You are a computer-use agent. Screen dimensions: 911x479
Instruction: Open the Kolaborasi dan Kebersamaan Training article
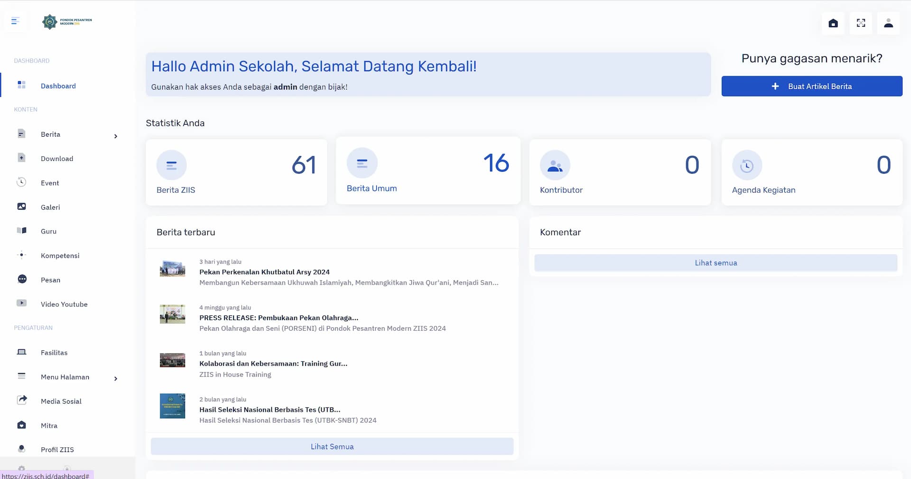[273, 363]
